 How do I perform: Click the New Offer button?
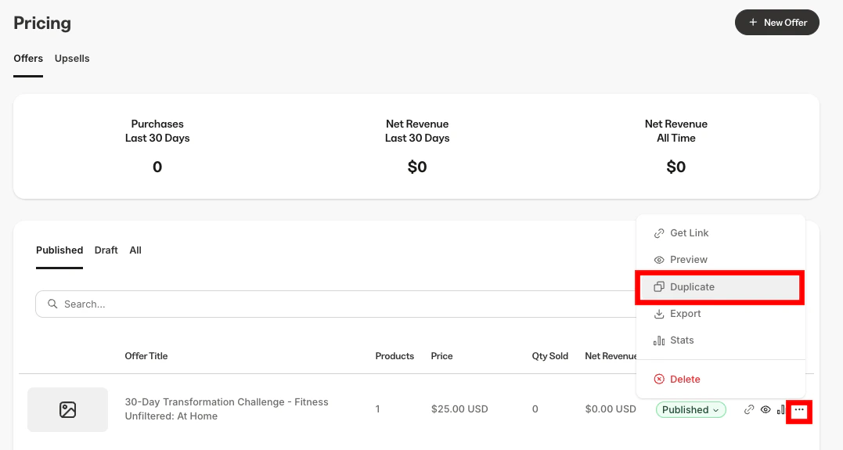pos(777,23)
